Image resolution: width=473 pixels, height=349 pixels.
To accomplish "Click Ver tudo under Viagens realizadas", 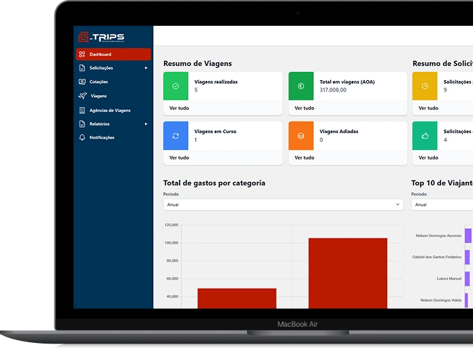I will click(x=179, y=108).
